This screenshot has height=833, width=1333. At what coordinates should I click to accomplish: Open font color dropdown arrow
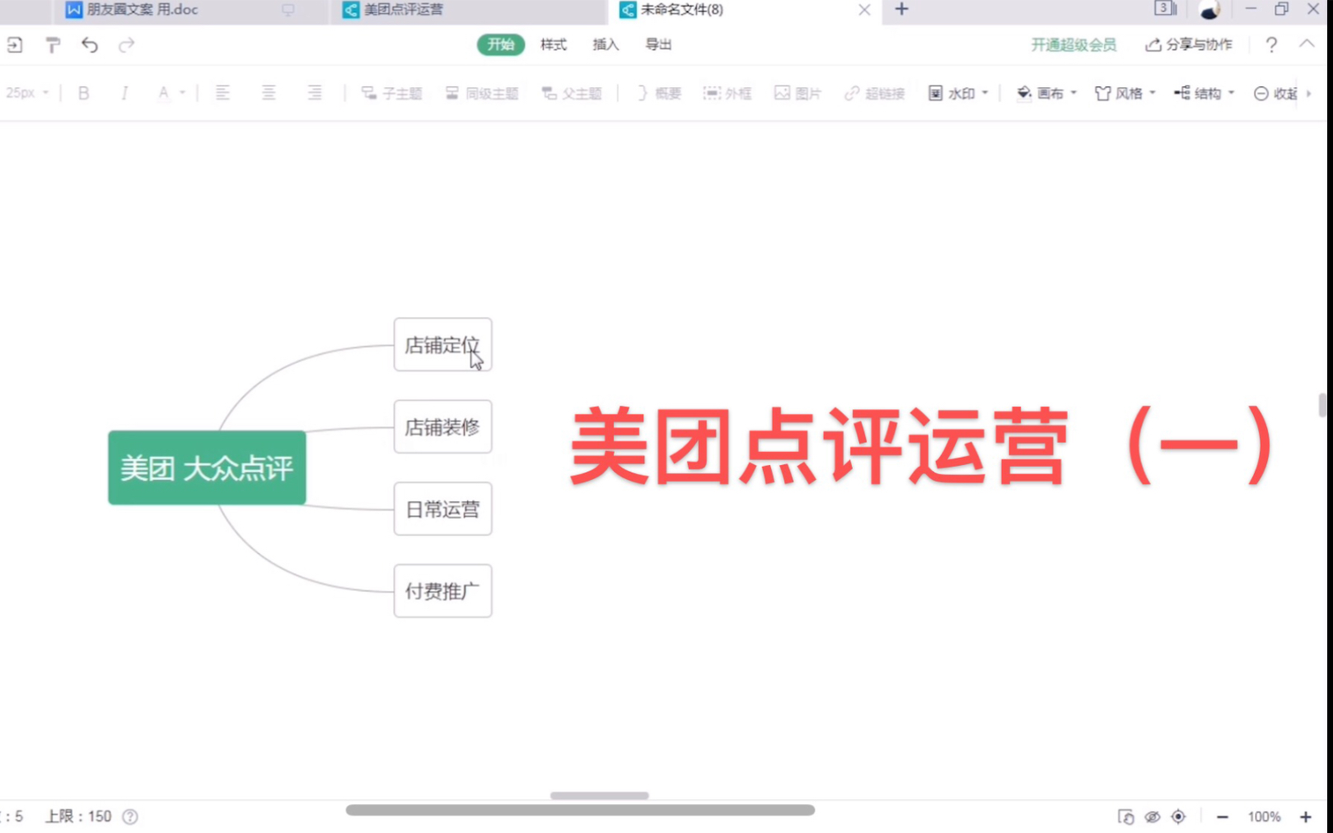(182, 93)
